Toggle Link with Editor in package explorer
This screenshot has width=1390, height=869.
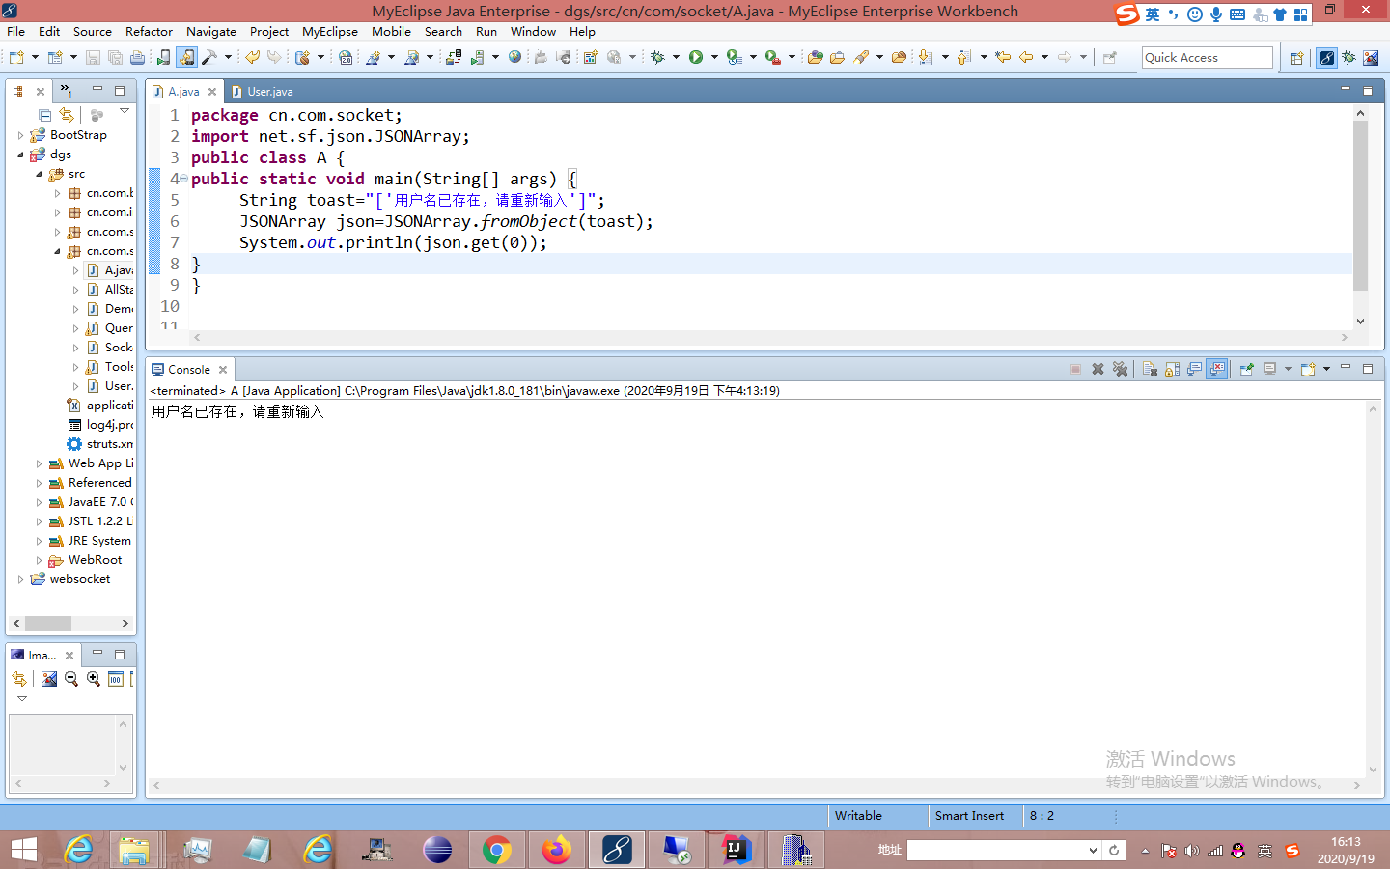67,115
